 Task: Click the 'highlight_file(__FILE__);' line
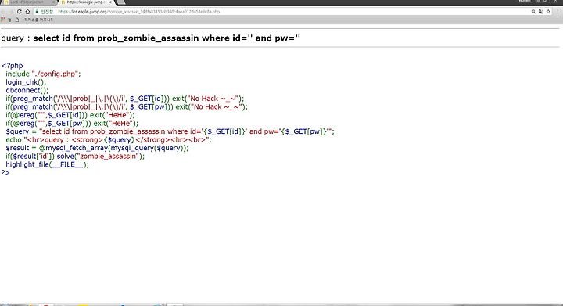(47, 165)
